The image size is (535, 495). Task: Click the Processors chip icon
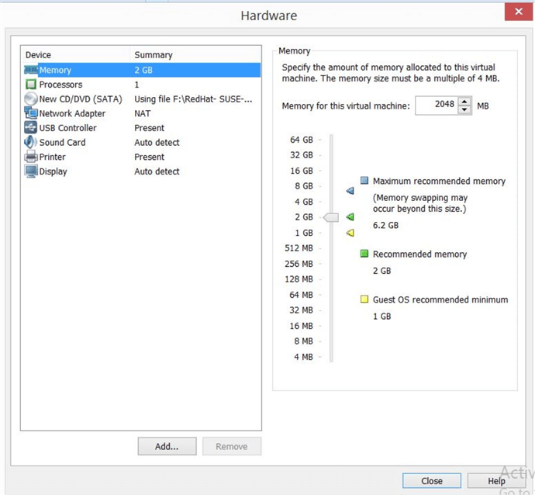(31, 84)
